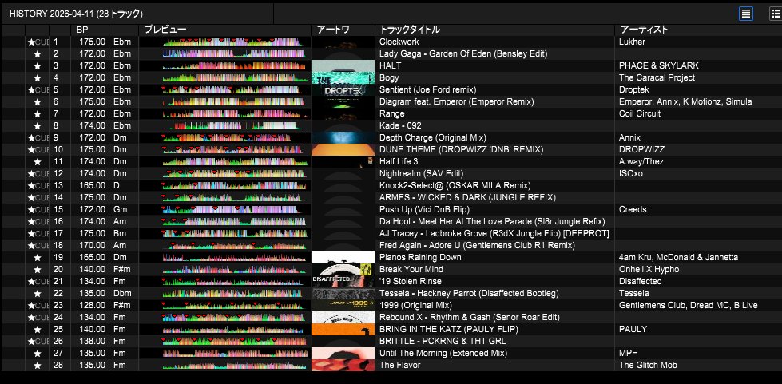This screenshot has height=384, width=782.
Task: Seek in the Clockwork preview waveform
Action: [x=234, y=42]
